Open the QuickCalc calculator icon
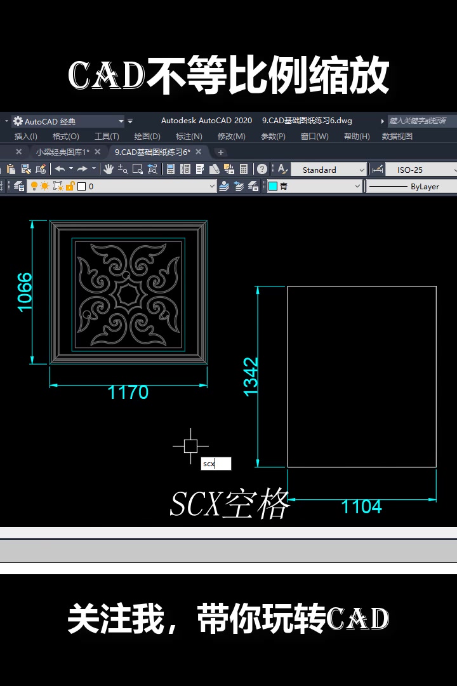Image resolution: width=457 pixels, height=686 pixels. [x=244, y=169]
